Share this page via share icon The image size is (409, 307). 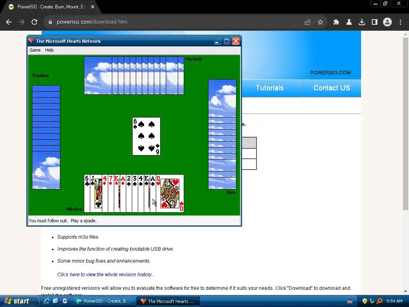click(x=308, y=22)
